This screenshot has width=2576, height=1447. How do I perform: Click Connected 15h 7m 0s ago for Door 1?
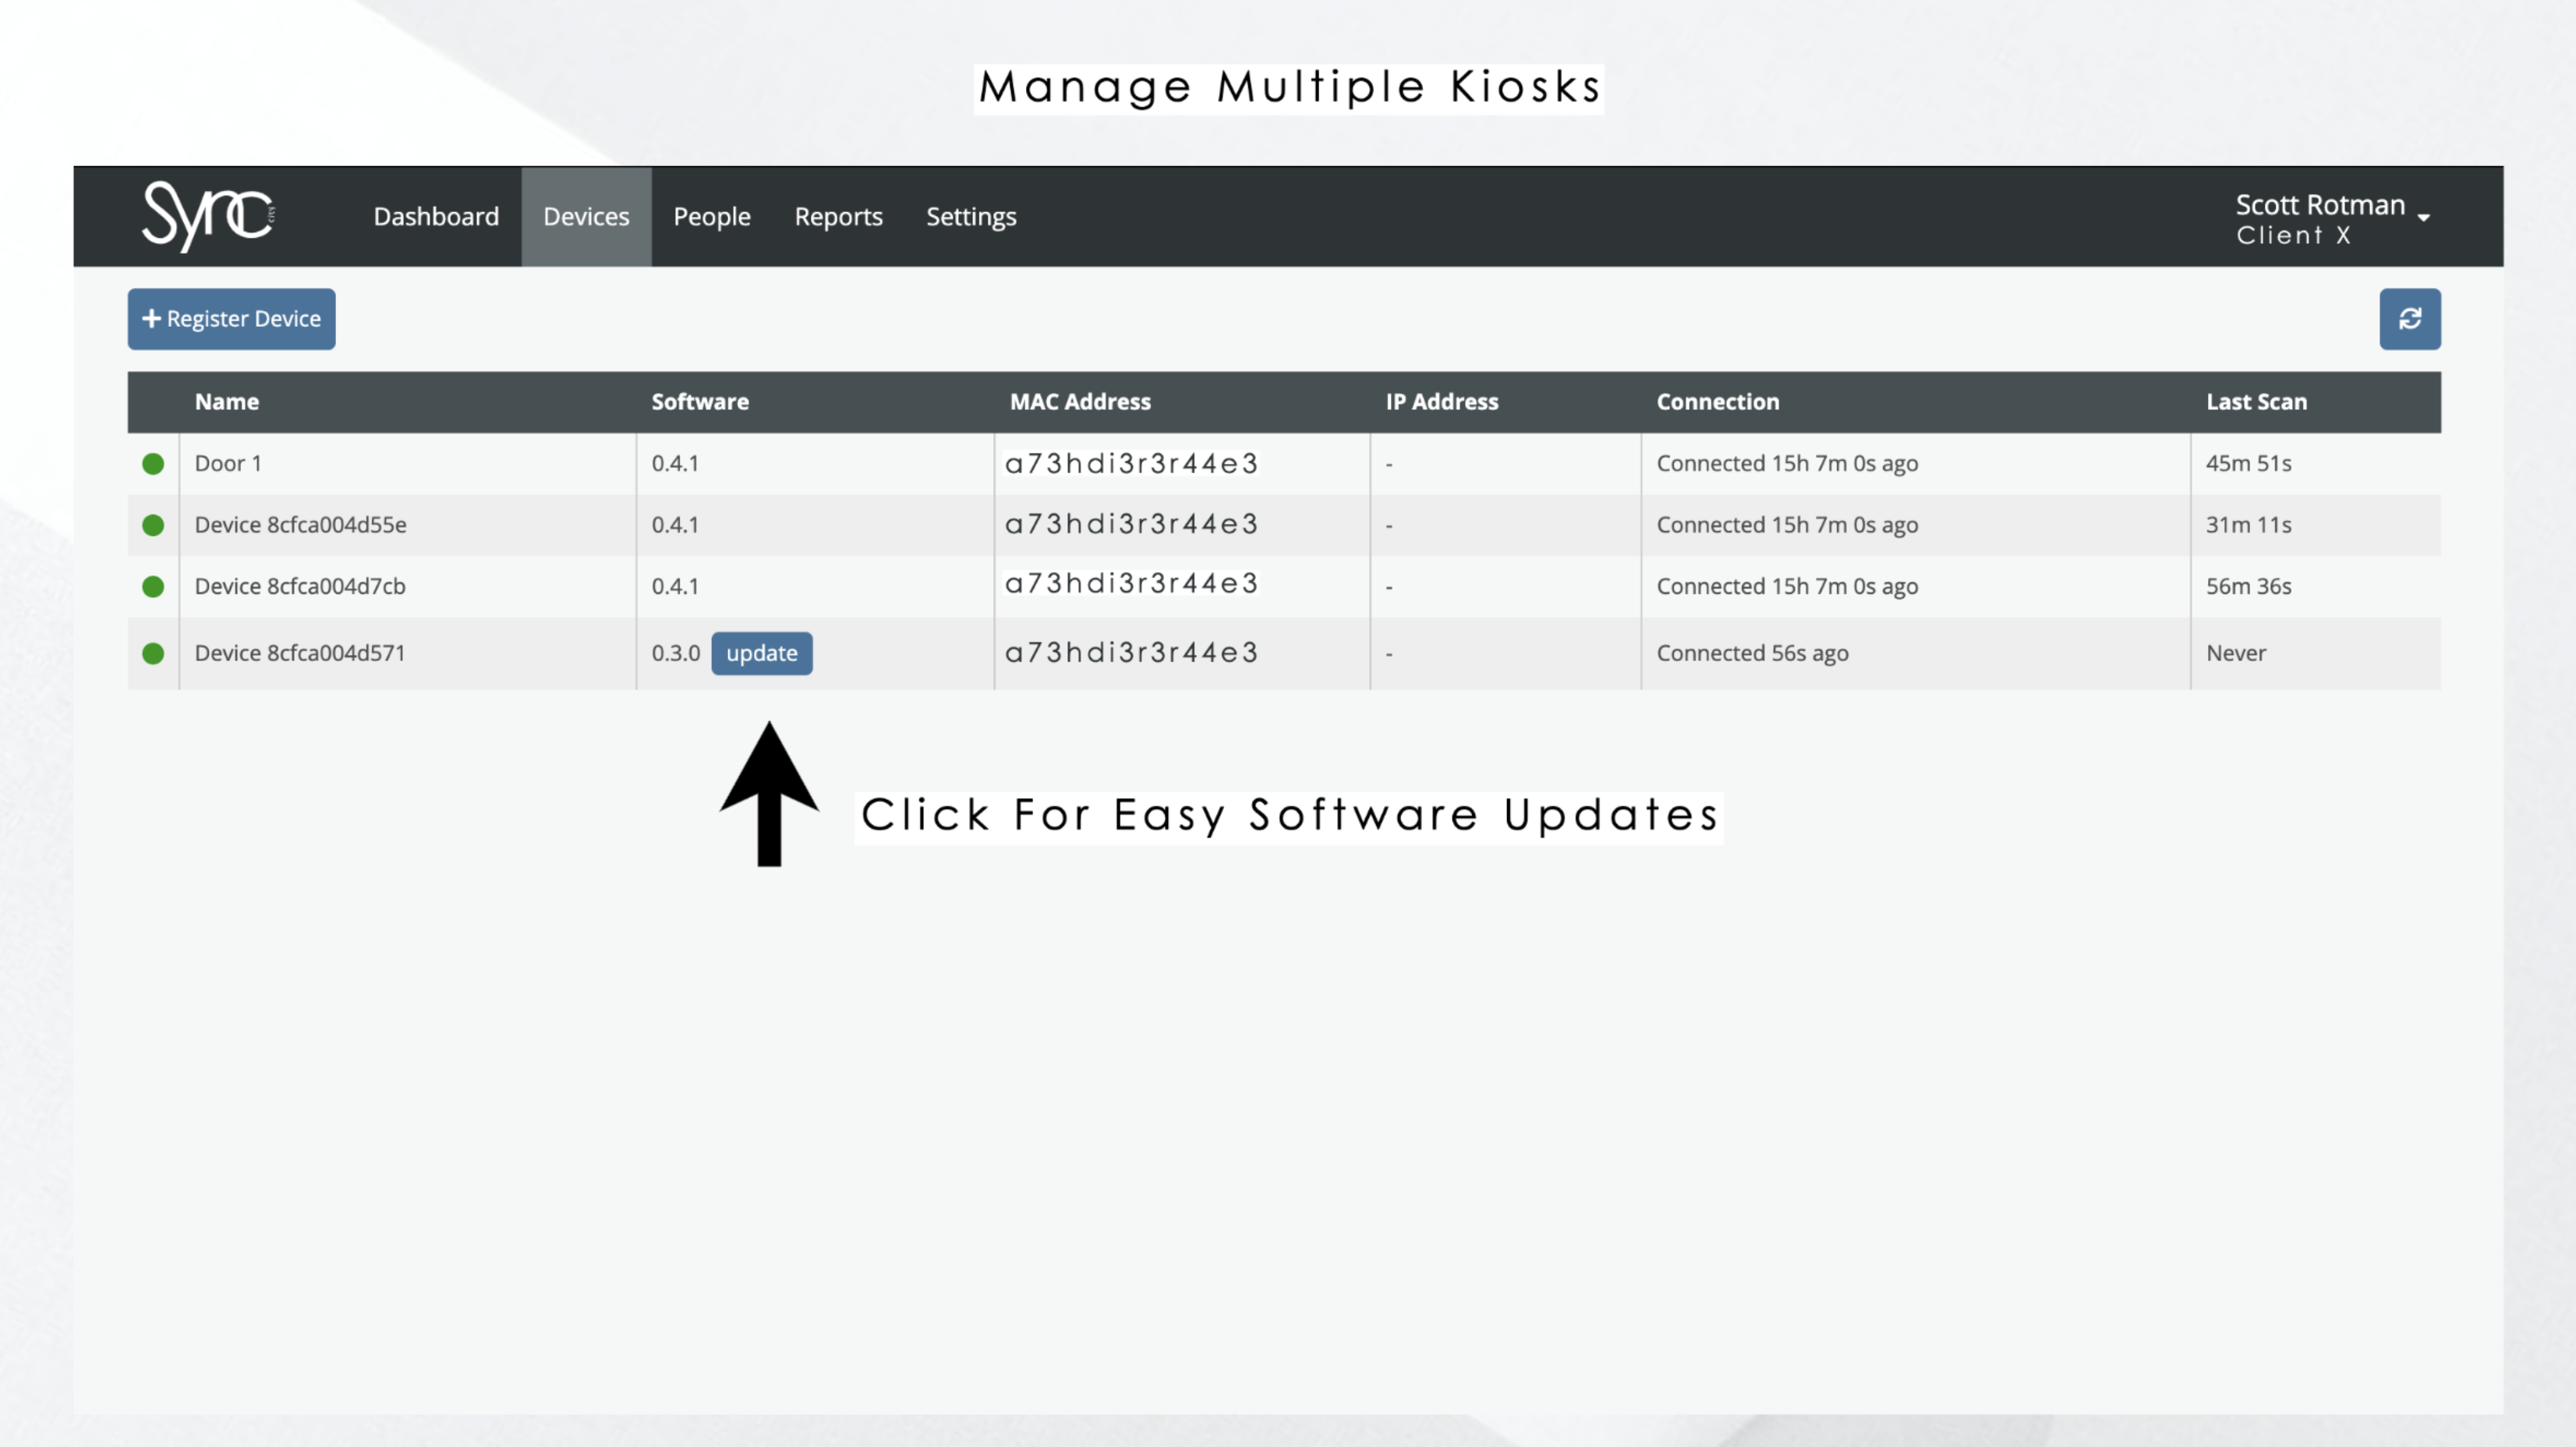(1787, 464)
